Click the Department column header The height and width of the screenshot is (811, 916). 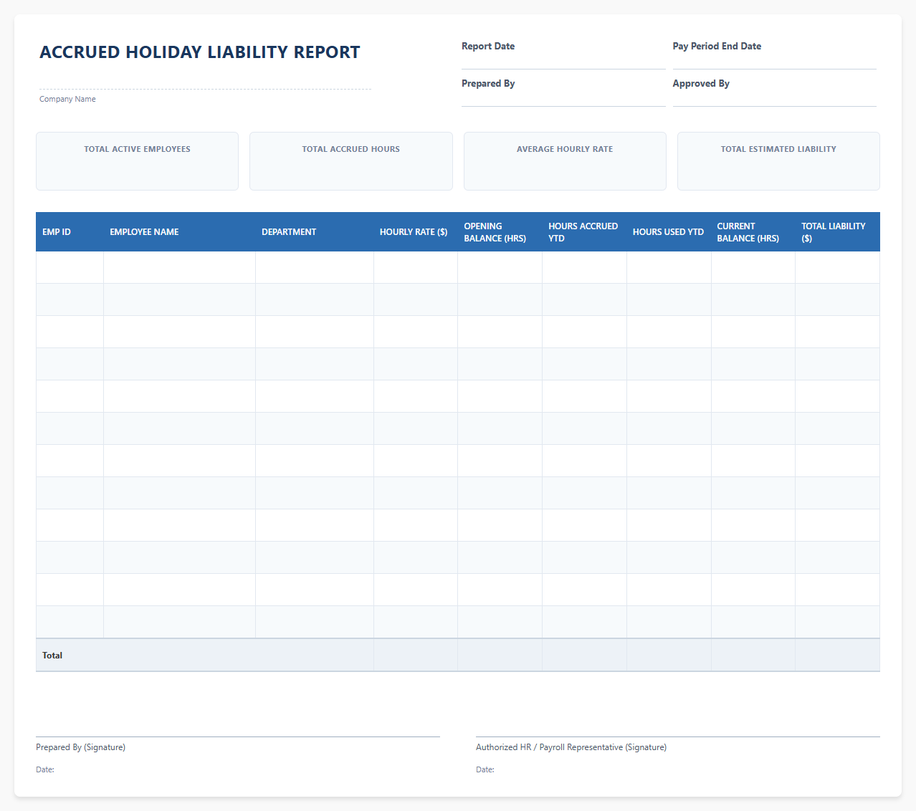(x=315, y=232)
